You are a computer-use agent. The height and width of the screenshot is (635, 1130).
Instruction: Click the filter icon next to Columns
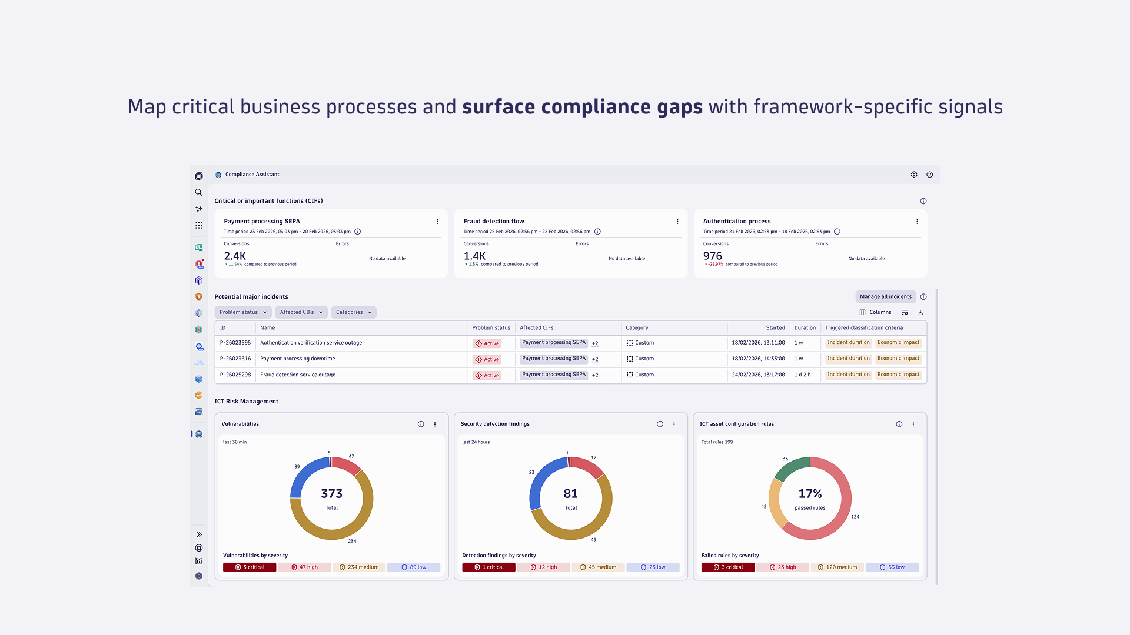(905, 312)
